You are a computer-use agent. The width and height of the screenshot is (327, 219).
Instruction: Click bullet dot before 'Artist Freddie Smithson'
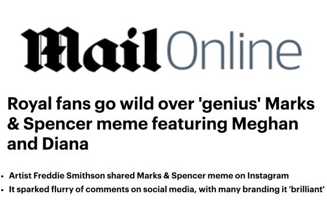point(2,176)
